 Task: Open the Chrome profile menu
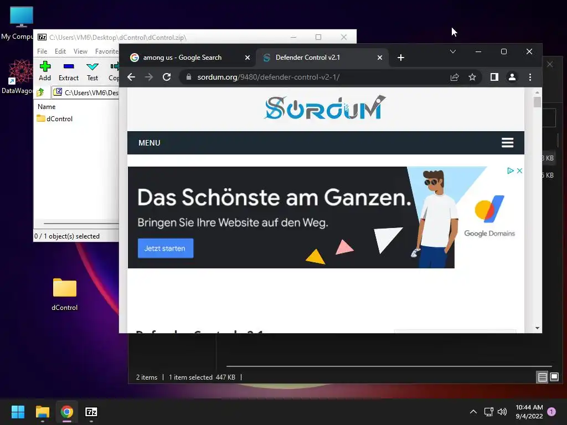click(x=512, y=77)
